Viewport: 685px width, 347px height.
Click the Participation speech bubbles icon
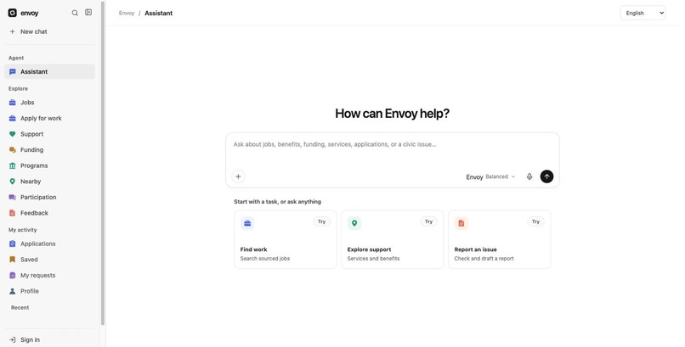coord(12,197)
